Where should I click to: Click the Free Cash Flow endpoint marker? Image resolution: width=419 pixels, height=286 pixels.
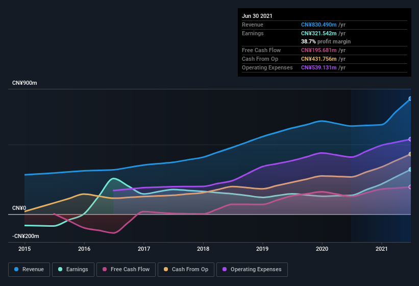point(410,187)
